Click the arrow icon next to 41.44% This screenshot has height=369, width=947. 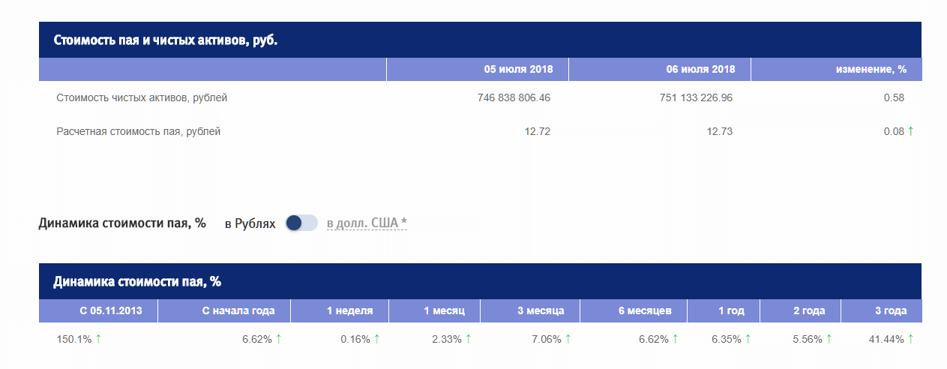coord(910,339)
